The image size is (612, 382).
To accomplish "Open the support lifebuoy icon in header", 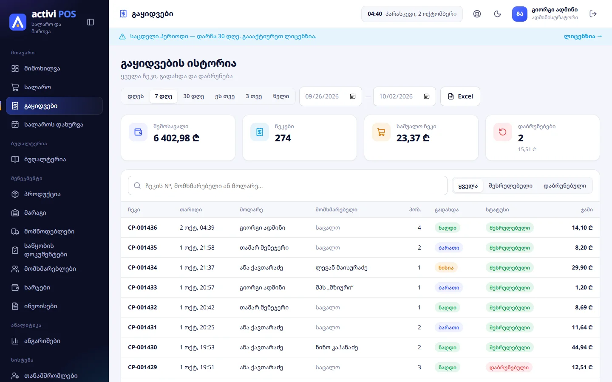I will click(477, 14).
